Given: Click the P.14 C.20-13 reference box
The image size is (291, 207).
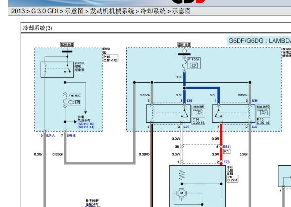Looking at the screenshot, I should (x=198, y=121).
